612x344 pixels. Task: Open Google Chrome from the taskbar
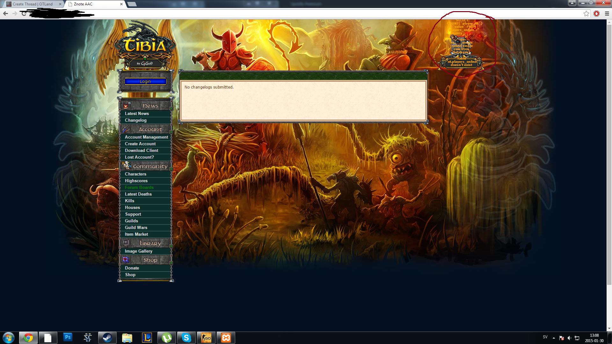pos(28,338)
